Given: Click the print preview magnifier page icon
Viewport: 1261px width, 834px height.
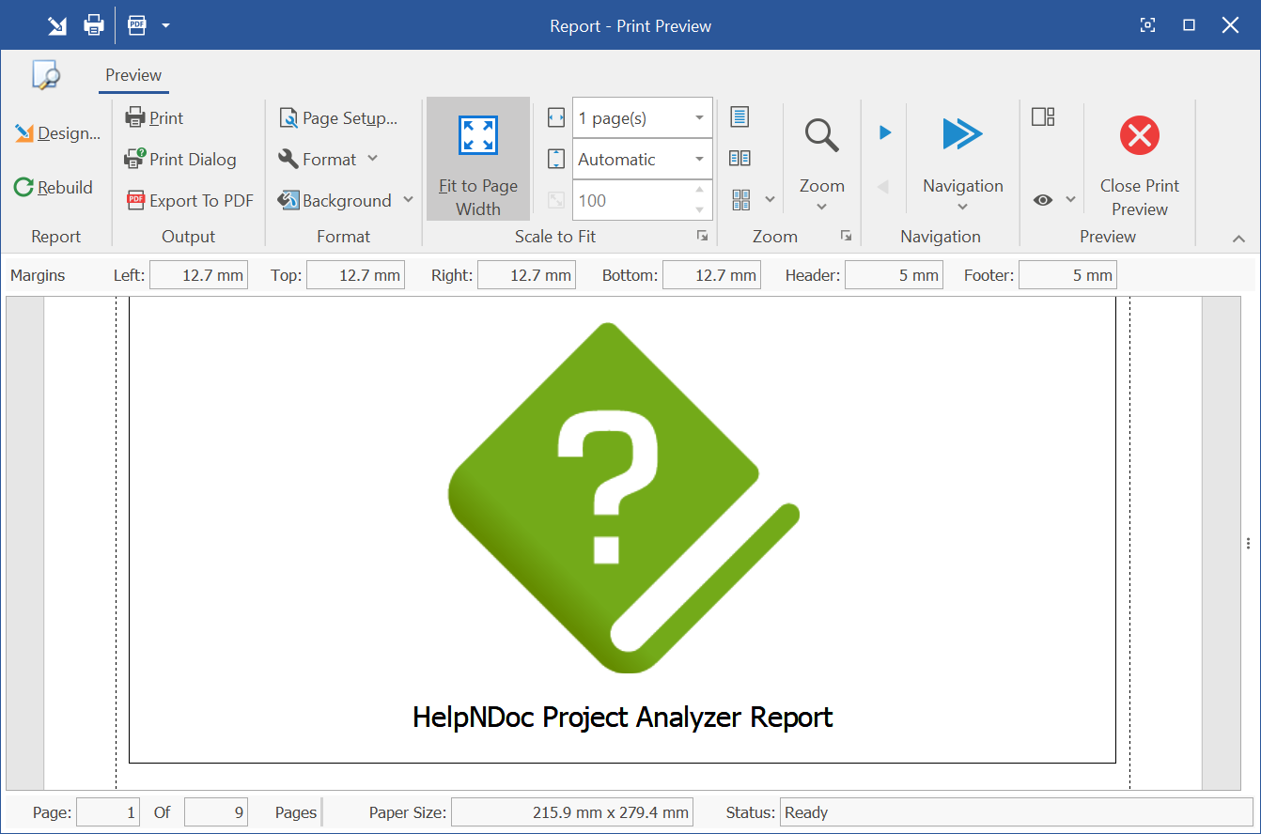Looking at the screenshot, I should (x=45, y=75).
